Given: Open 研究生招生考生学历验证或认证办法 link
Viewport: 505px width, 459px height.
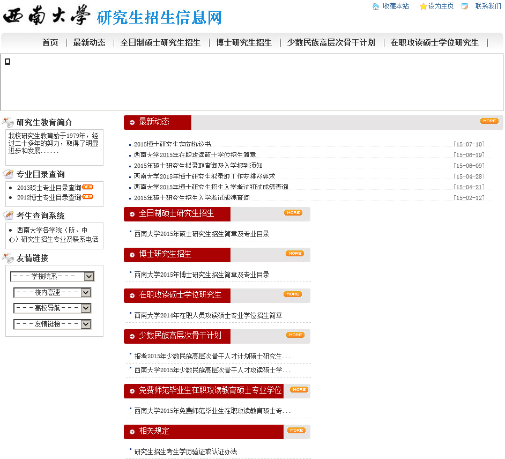Looking at the screenshot, I should [185, 451].
